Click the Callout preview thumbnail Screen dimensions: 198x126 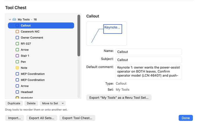click(107, 34)
